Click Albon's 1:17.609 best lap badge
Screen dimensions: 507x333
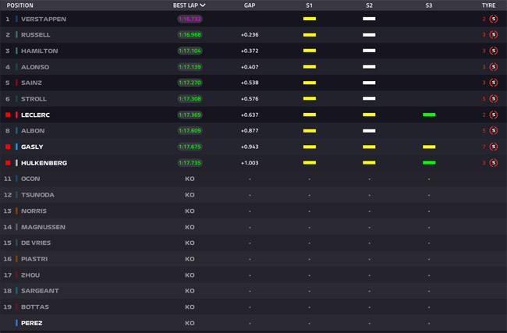[190, 130]
